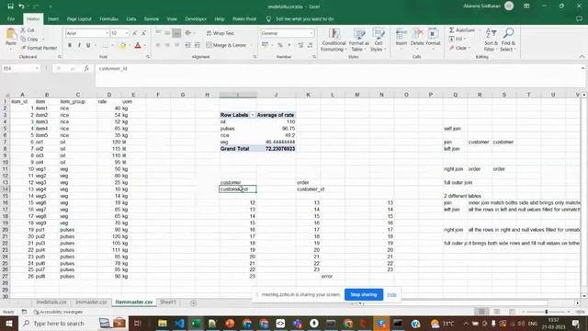Open the font size dropdown
The height and width of the screenshot is (331, 588).
(x=127, y=33)
